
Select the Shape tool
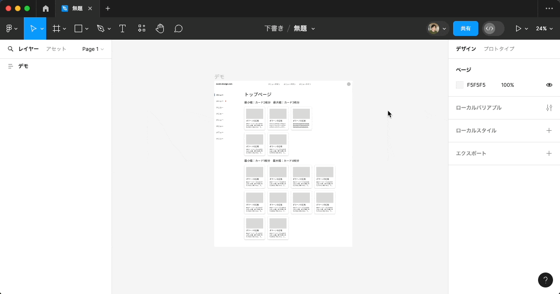[77, 28]
